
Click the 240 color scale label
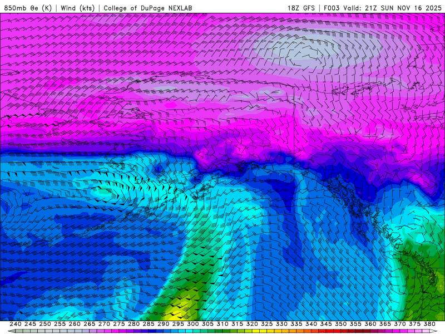tap(16, 324)
